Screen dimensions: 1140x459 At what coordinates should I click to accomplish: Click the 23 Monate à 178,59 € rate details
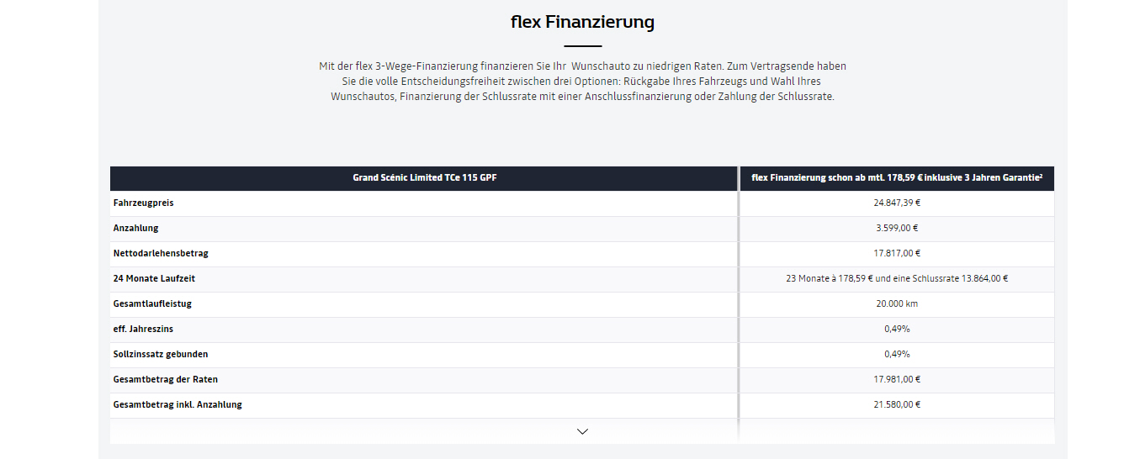click(x=897, y=278)
